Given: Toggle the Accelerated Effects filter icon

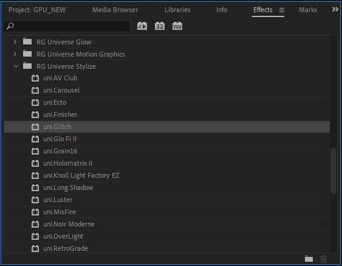Looking at the screenshot, I should point(142,26).
